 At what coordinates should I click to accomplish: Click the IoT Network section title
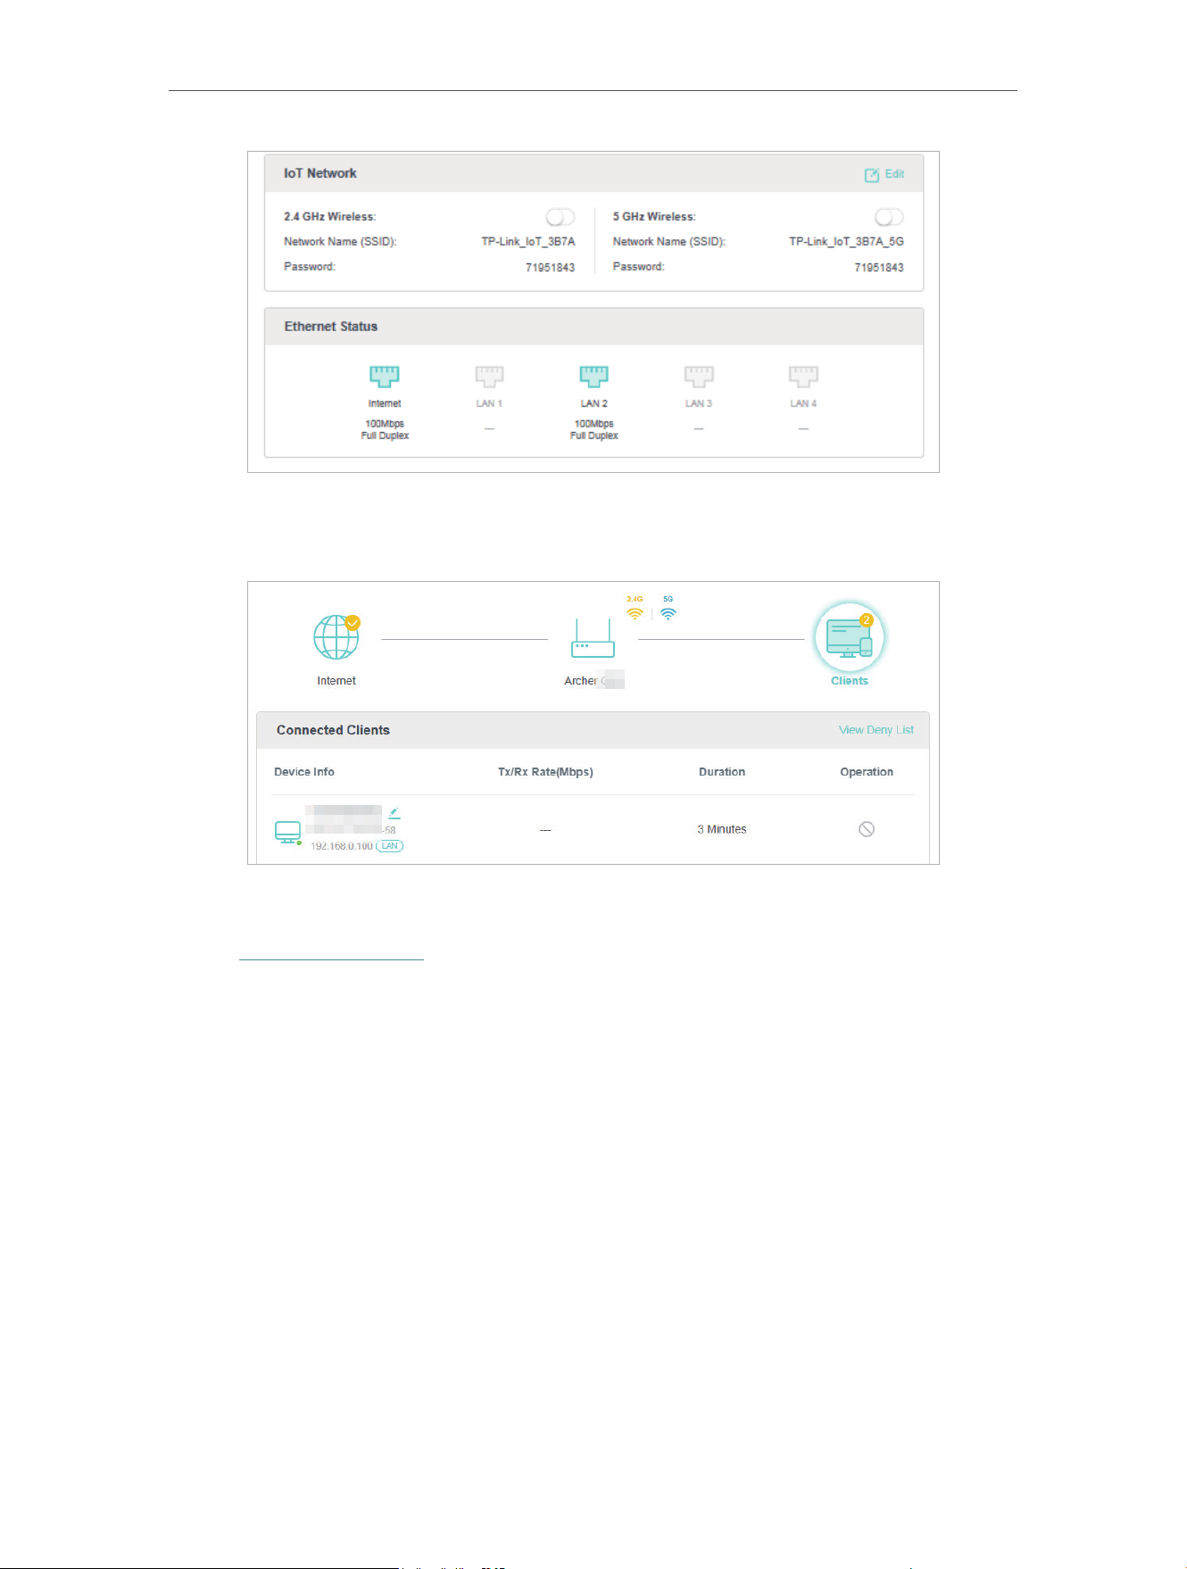tap(320, 173)
